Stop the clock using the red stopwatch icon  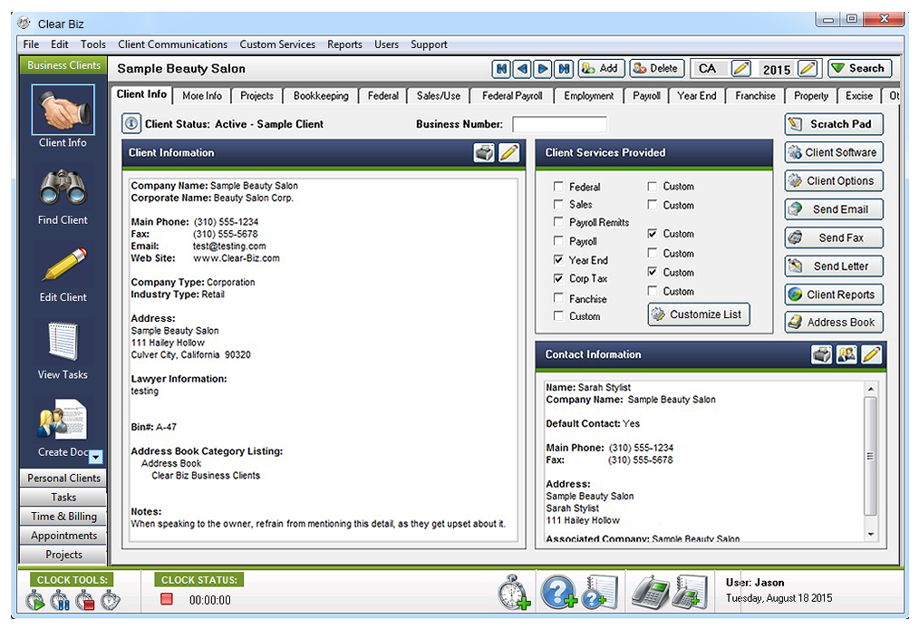pos(83,600)
